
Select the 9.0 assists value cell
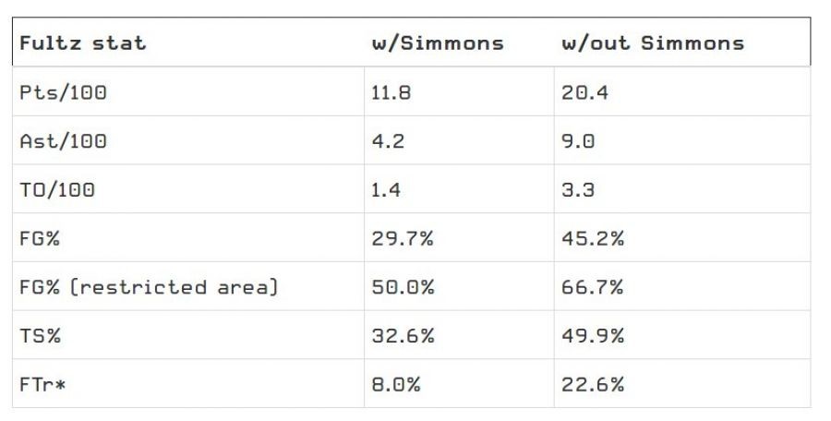click(x=579, y=141)
